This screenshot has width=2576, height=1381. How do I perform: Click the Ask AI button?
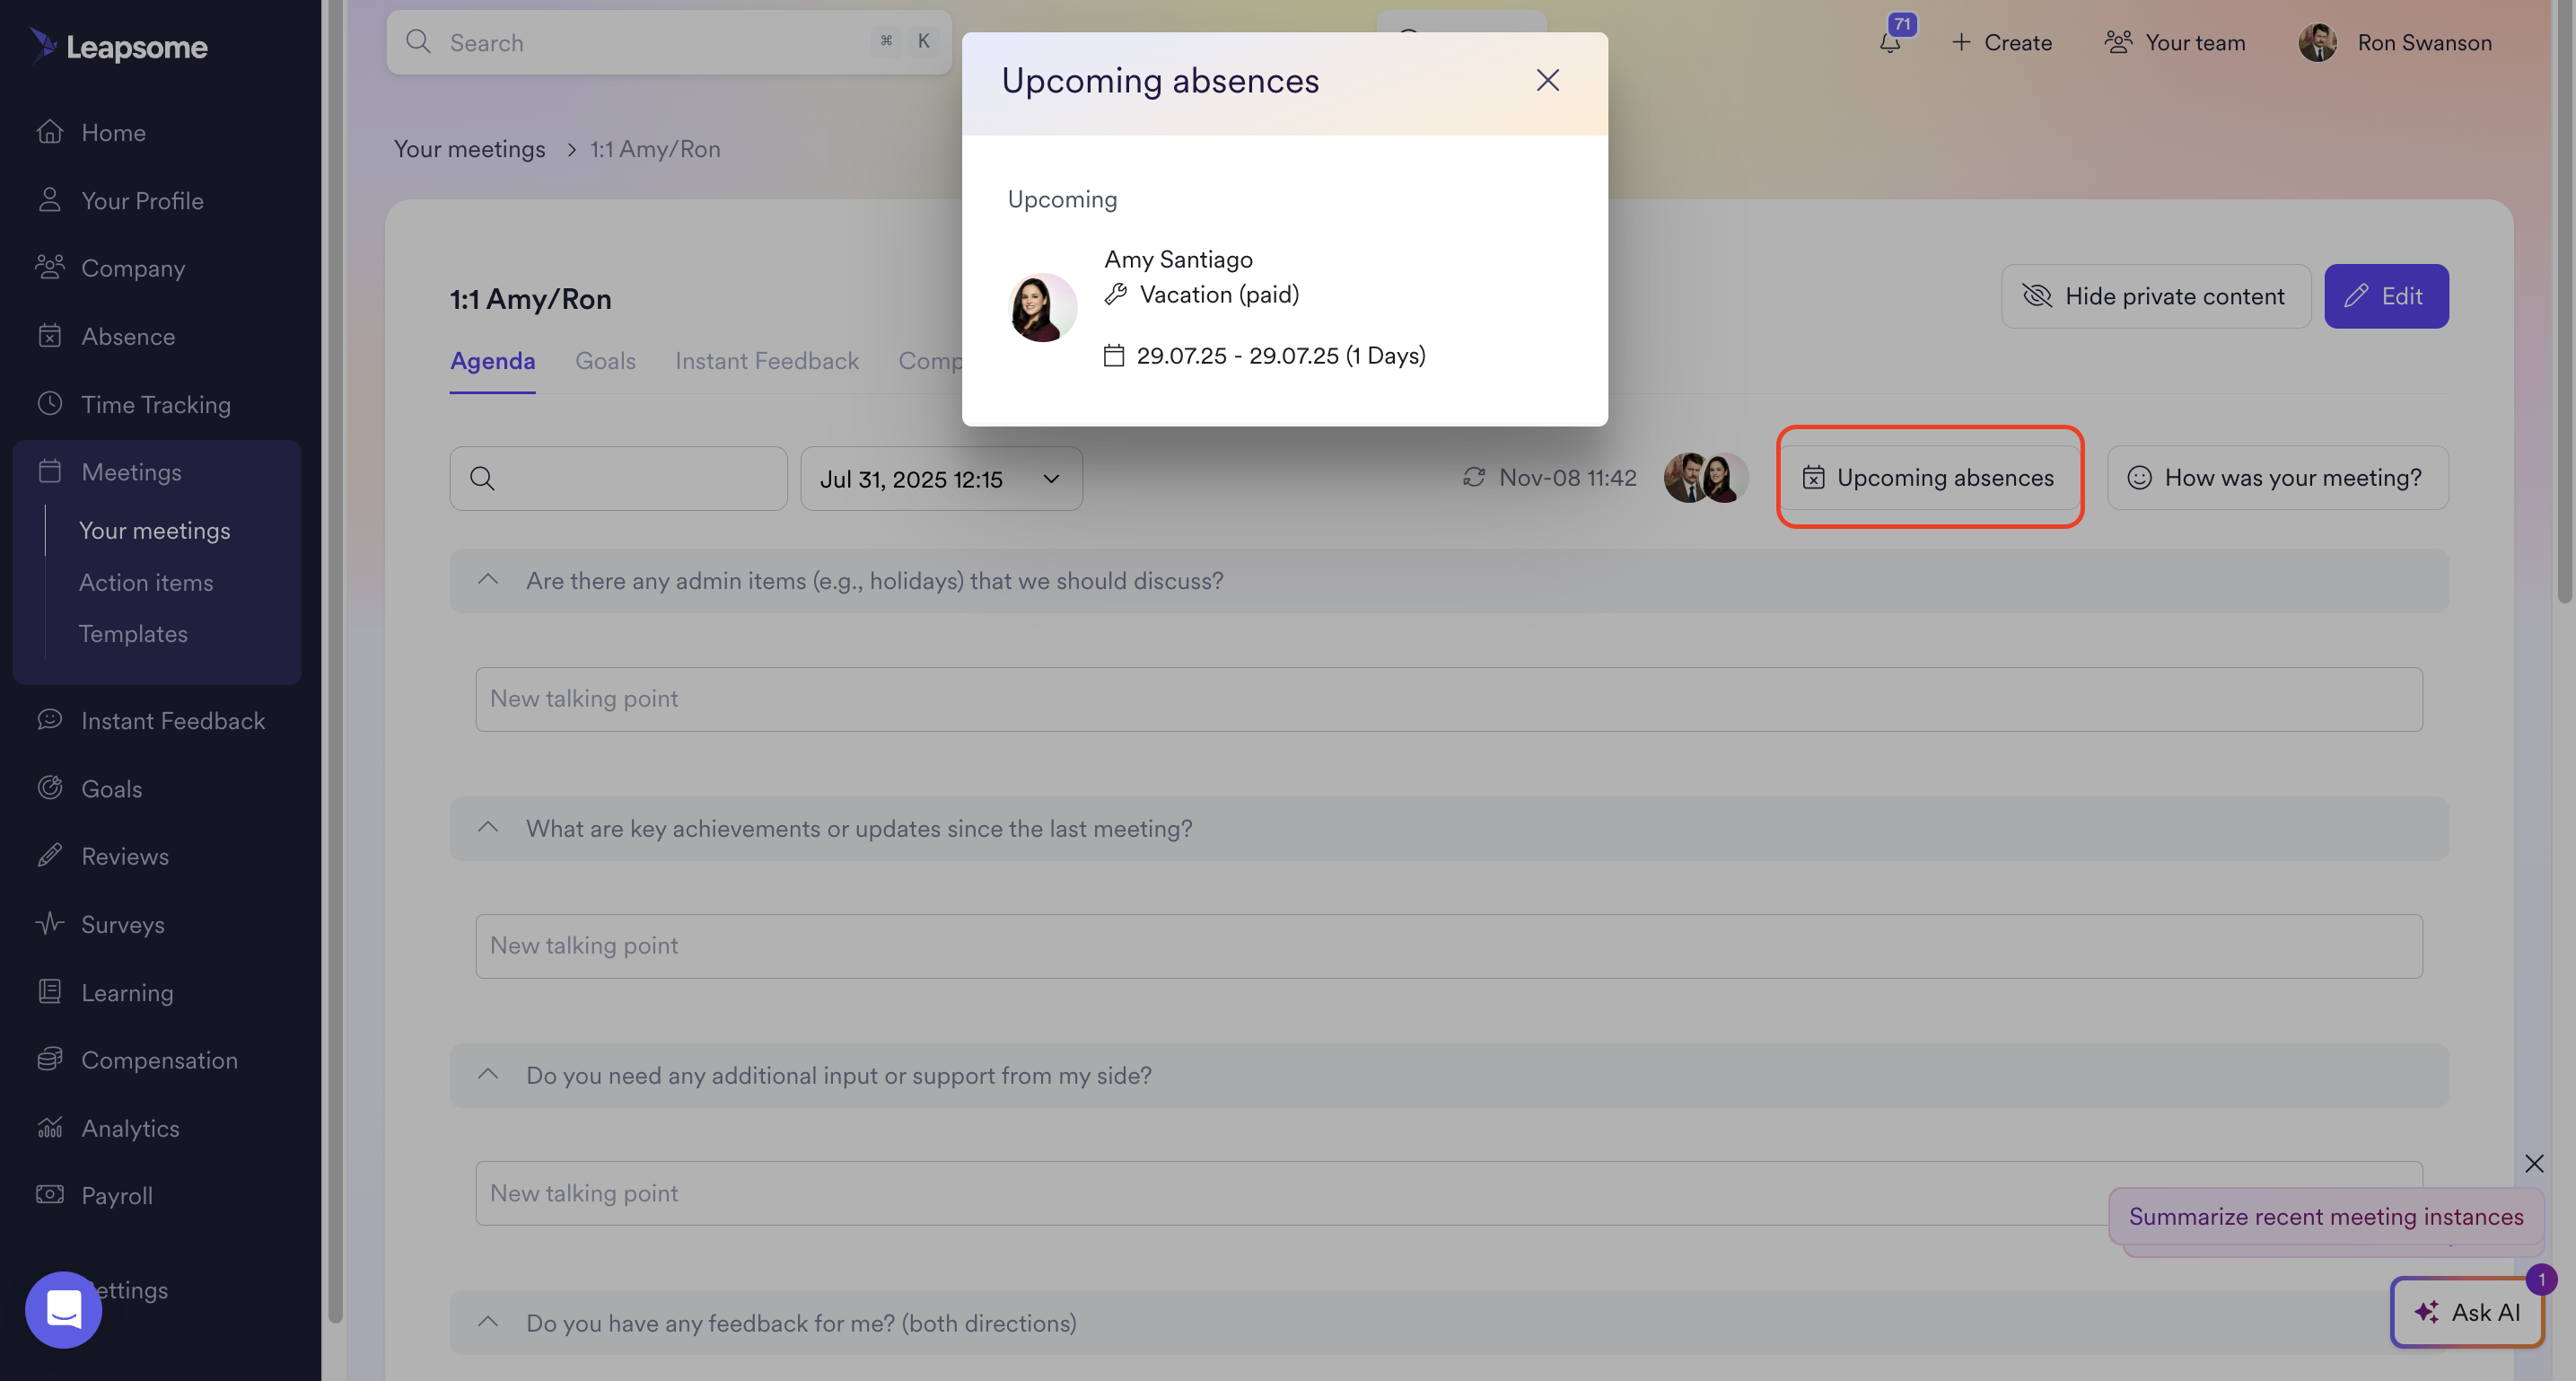[x=2466, y=1311]
